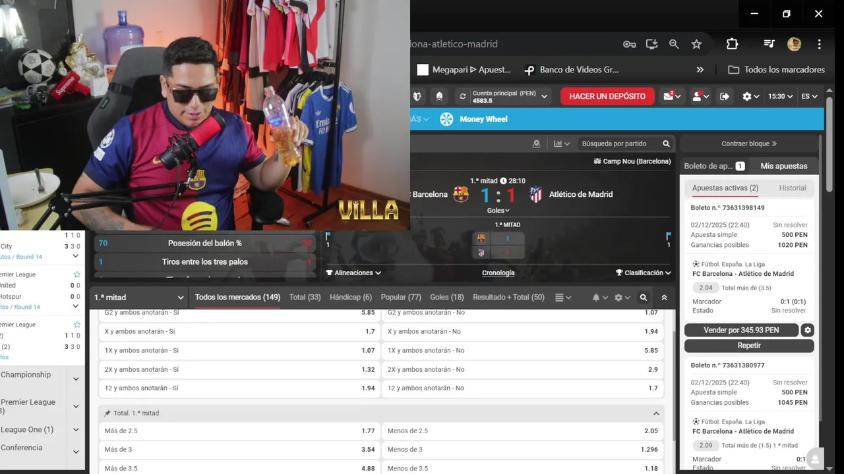
Task: Refresh the account balance icon
Action: pyautogui.click(x=463, y=96)
